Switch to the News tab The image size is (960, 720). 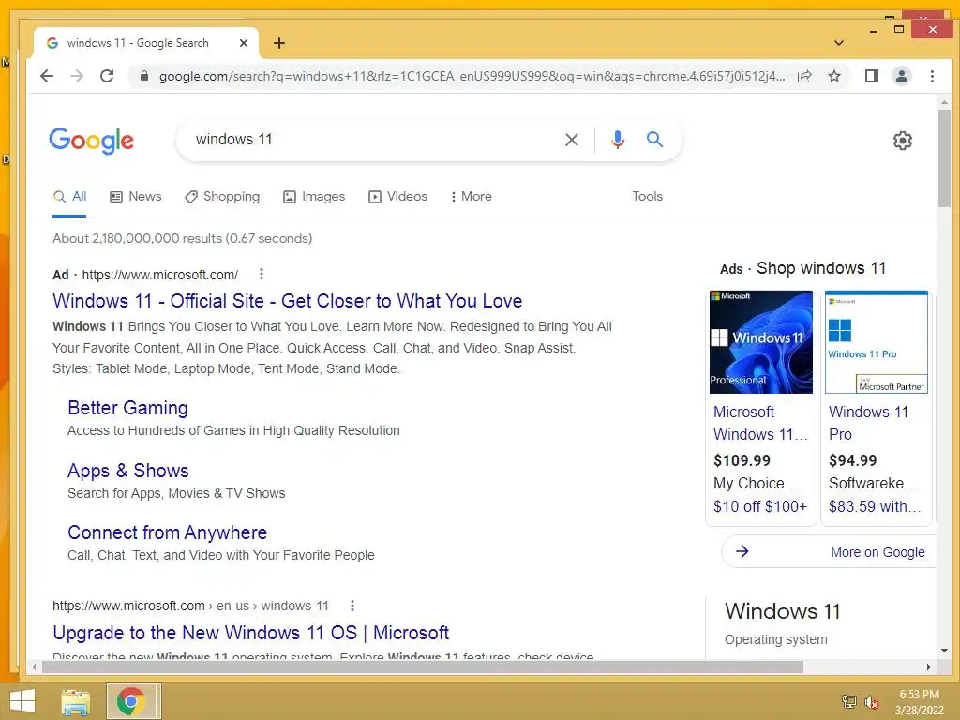pyautogui.click(x=135, y=197)
